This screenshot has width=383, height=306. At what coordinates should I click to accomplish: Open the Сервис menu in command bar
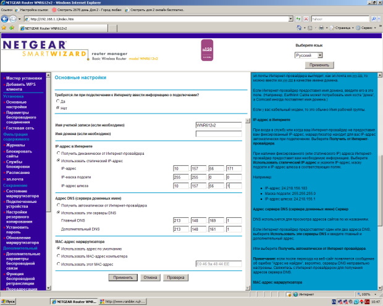[366, 28]
